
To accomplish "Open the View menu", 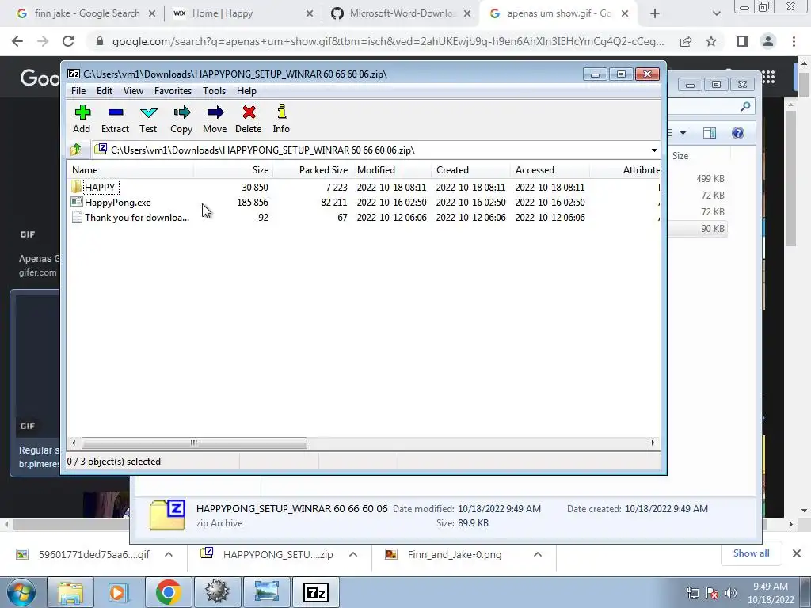I will tap(133, 91).
